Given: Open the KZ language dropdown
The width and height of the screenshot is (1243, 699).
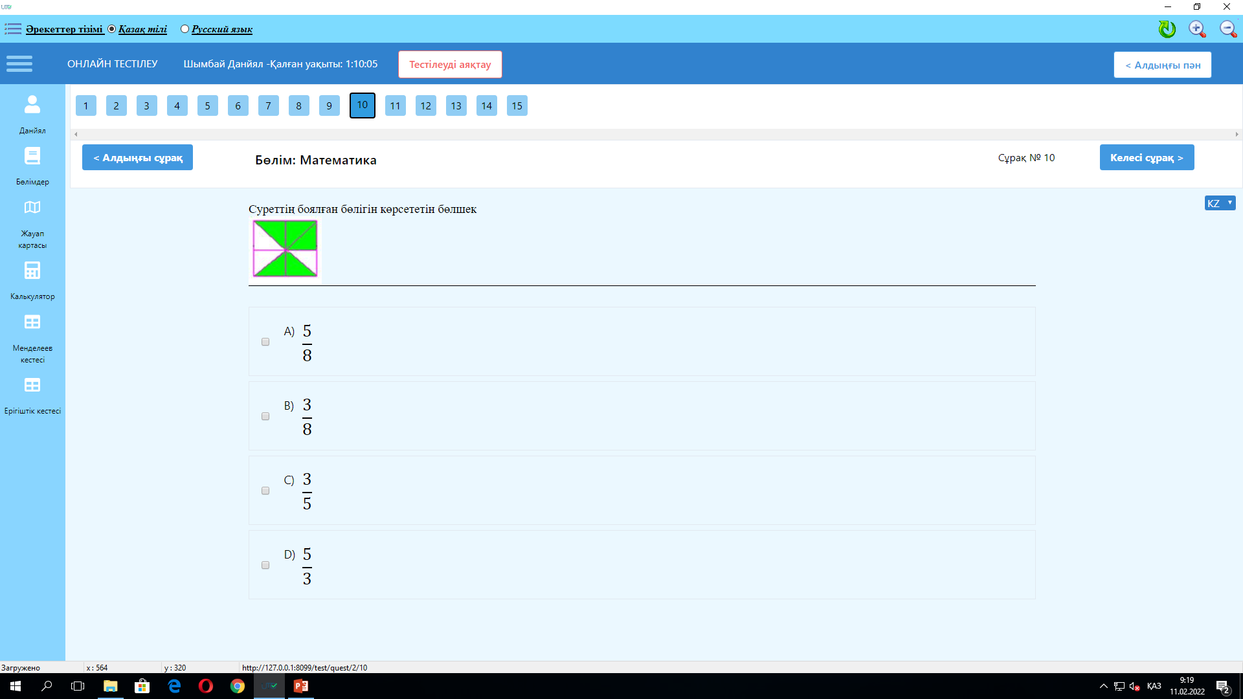Looking at the screenshot, I should coord(1220,203).
